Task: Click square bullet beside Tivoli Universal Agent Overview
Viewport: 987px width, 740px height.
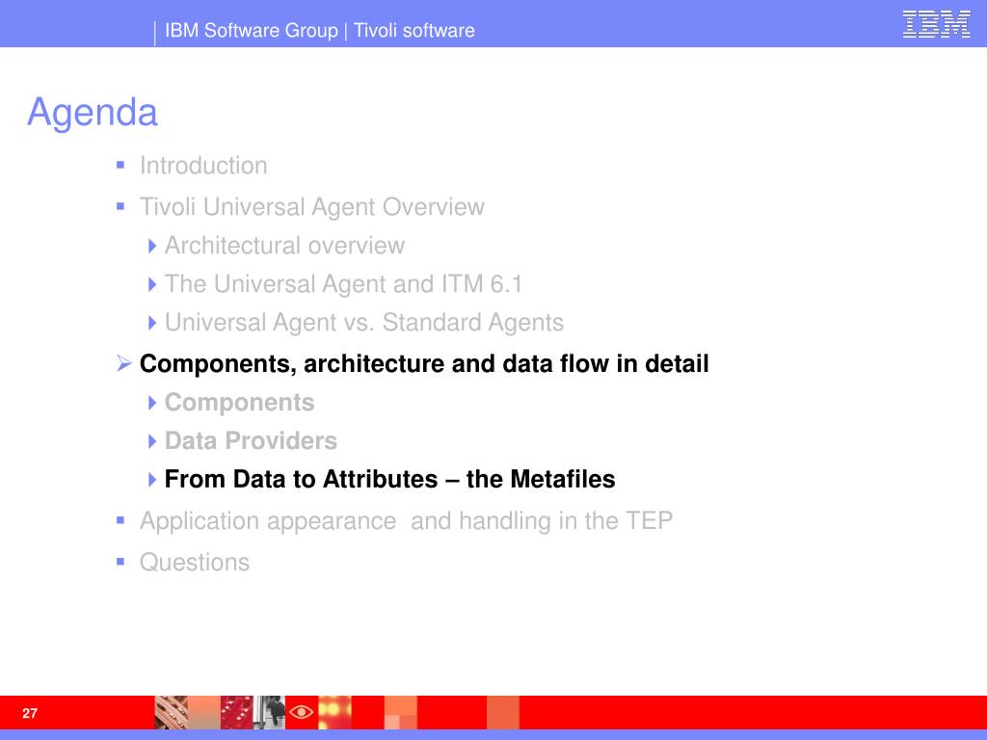Action: [x=120, y=206]
